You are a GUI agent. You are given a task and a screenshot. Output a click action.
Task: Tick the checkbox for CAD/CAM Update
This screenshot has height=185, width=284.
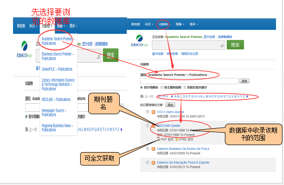pos(148,126)
